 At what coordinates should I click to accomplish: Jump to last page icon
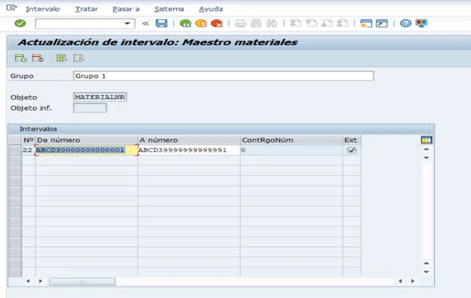[342, 23]
